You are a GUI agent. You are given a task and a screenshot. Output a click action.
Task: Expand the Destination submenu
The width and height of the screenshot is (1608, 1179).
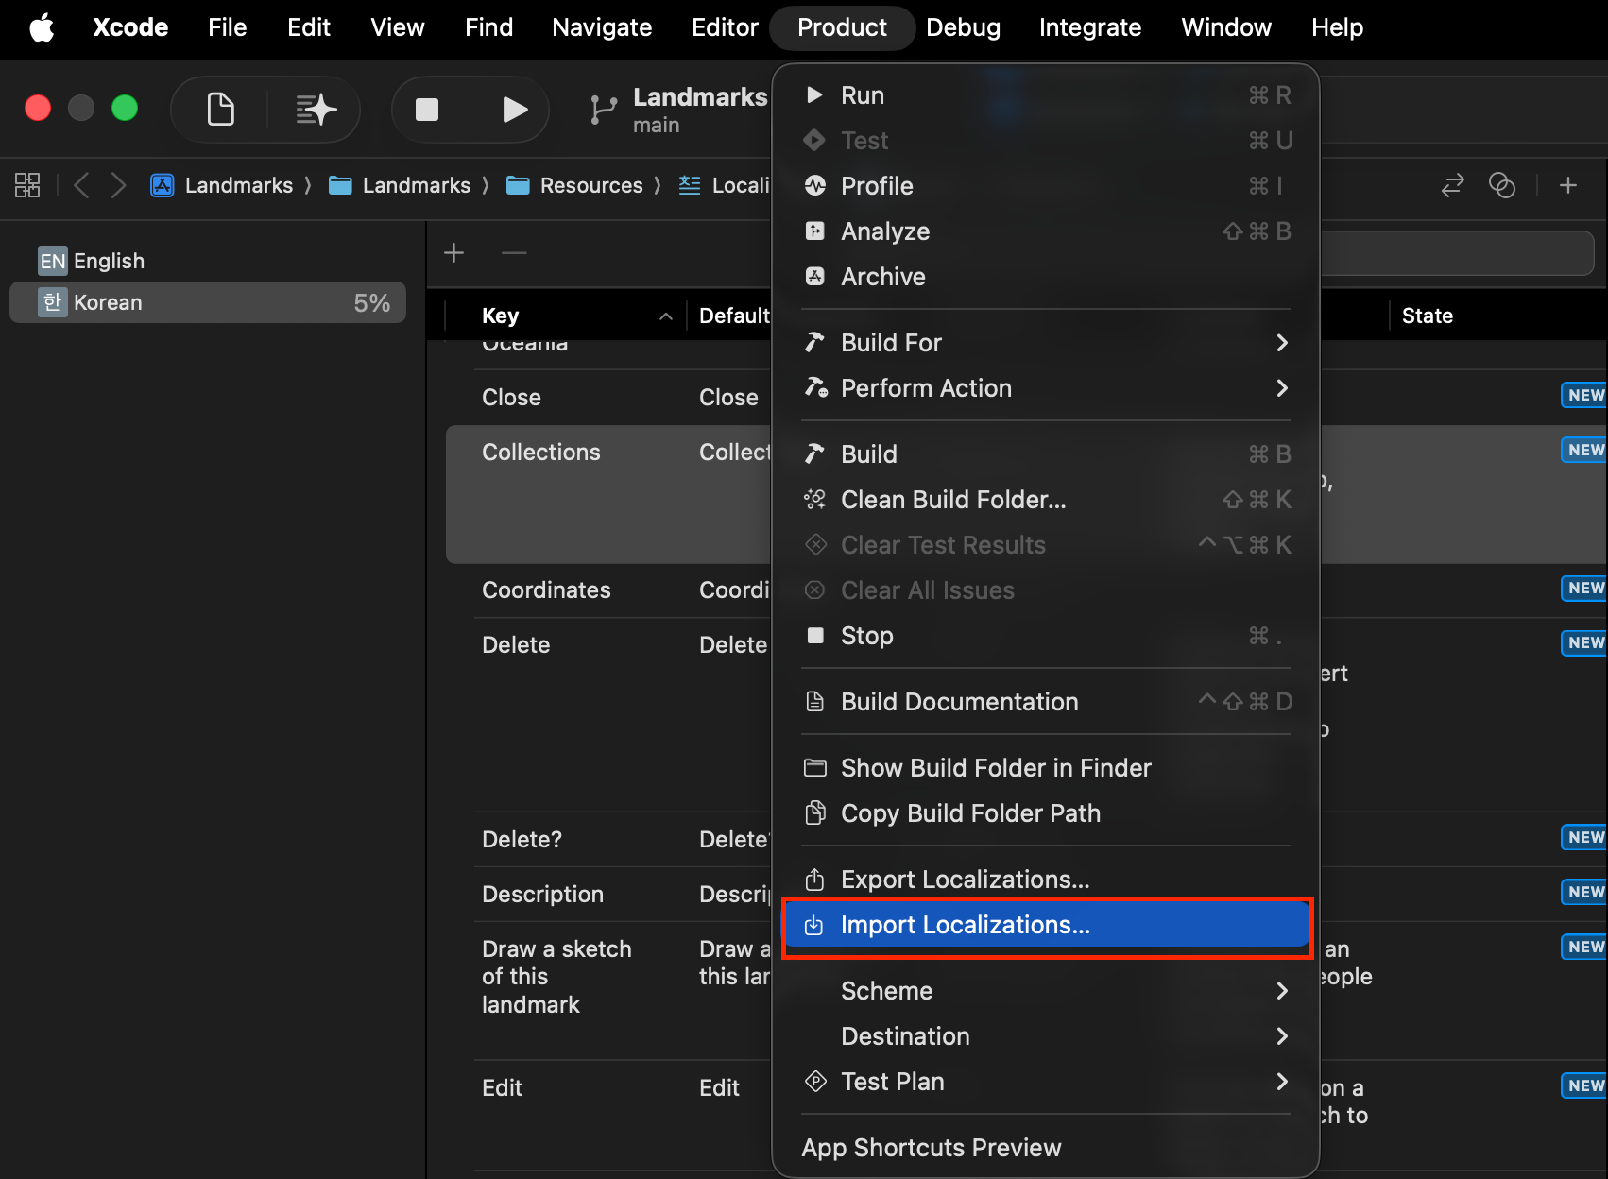1046,1036
